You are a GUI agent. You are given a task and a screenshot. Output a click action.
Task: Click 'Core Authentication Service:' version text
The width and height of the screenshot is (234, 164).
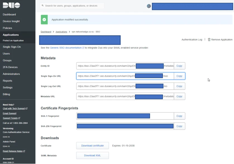16,132
